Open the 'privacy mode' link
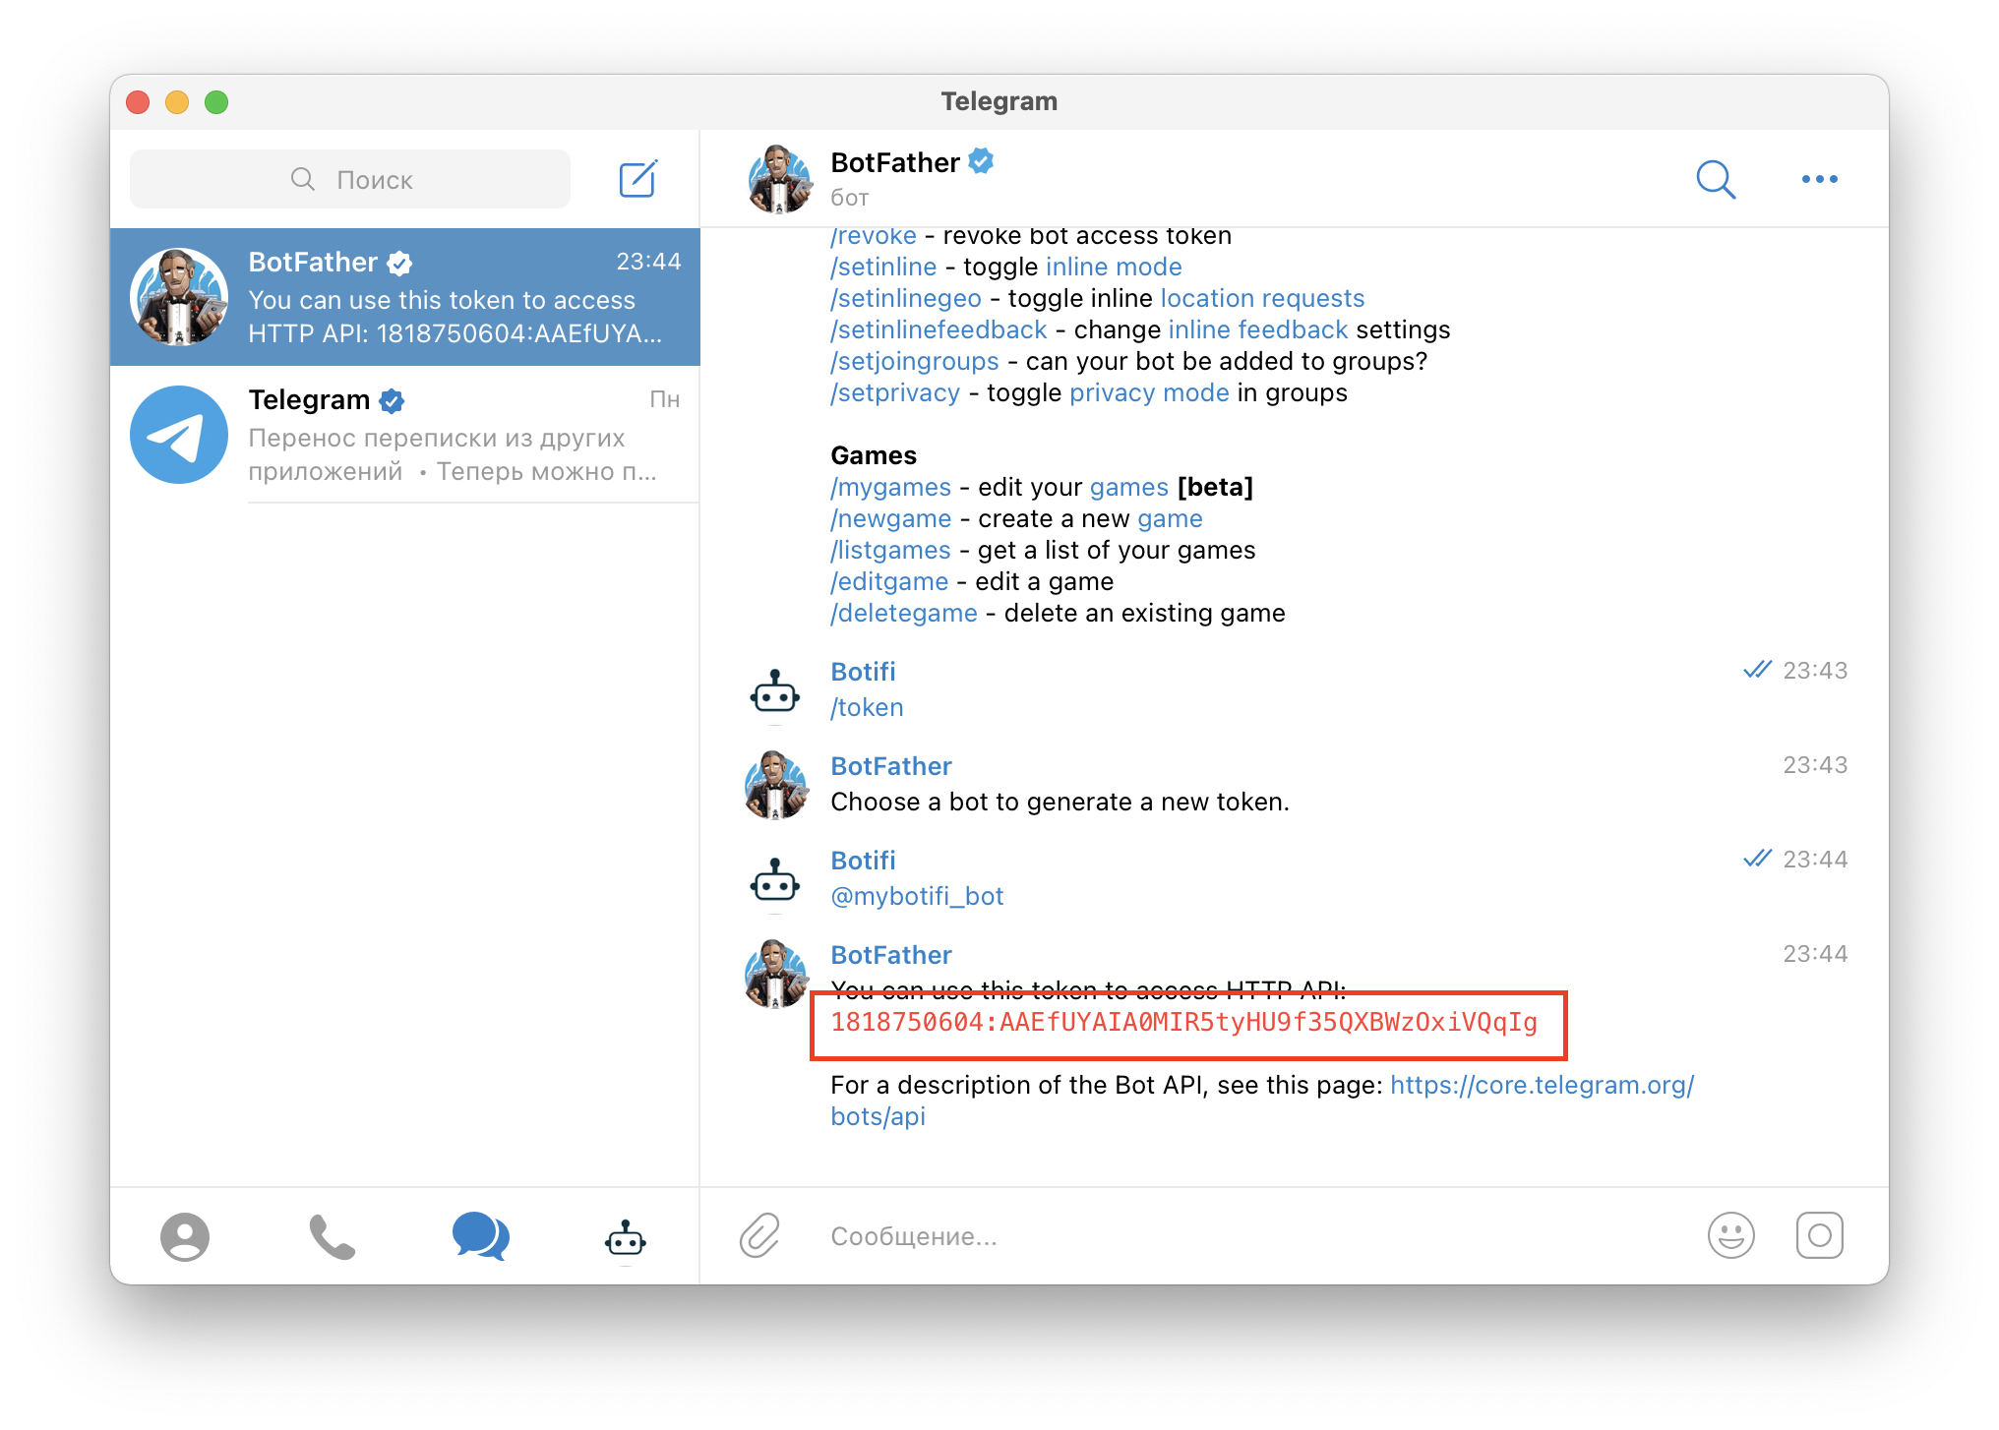 tap(1149, 392)
